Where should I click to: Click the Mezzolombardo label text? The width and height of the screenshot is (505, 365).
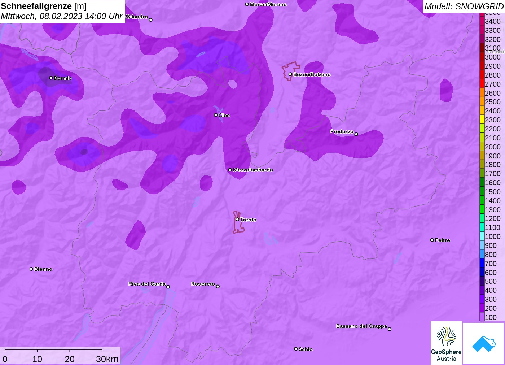point(253,170)
